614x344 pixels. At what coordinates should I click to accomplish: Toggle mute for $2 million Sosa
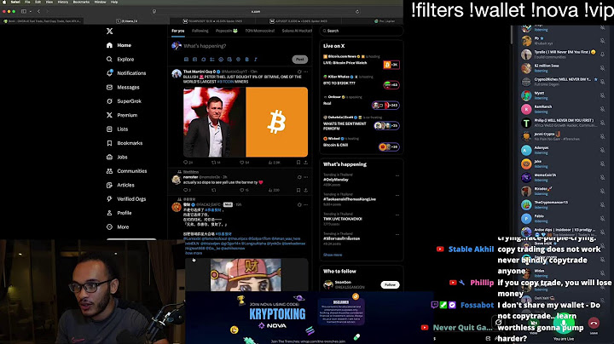pos(602,68)
